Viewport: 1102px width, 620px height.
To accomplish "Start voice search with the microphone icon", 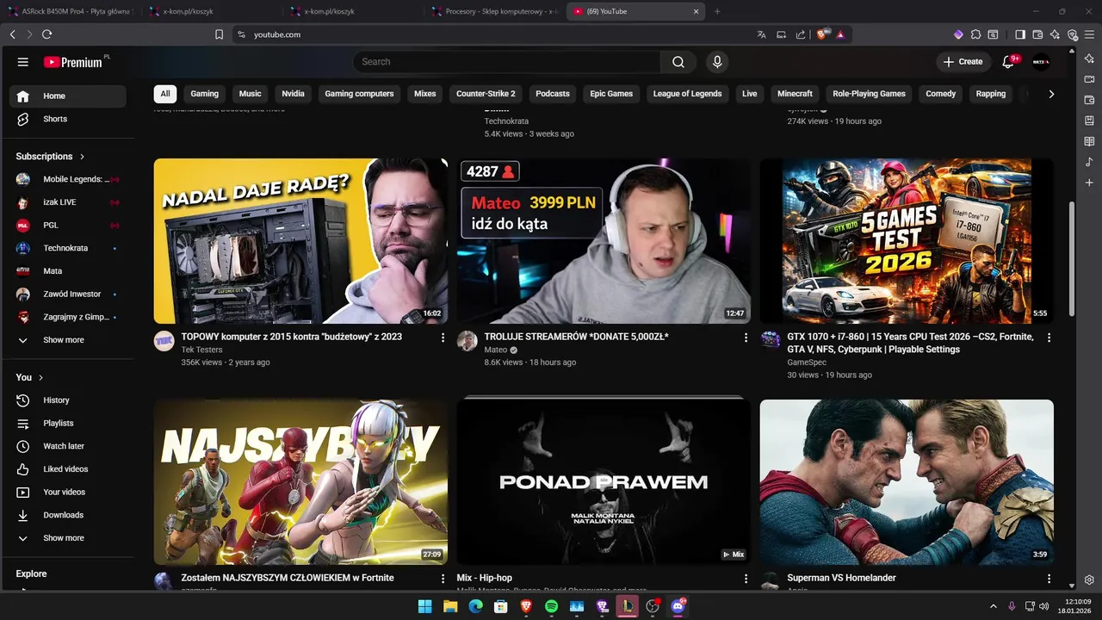I will (x=716, y=62).
